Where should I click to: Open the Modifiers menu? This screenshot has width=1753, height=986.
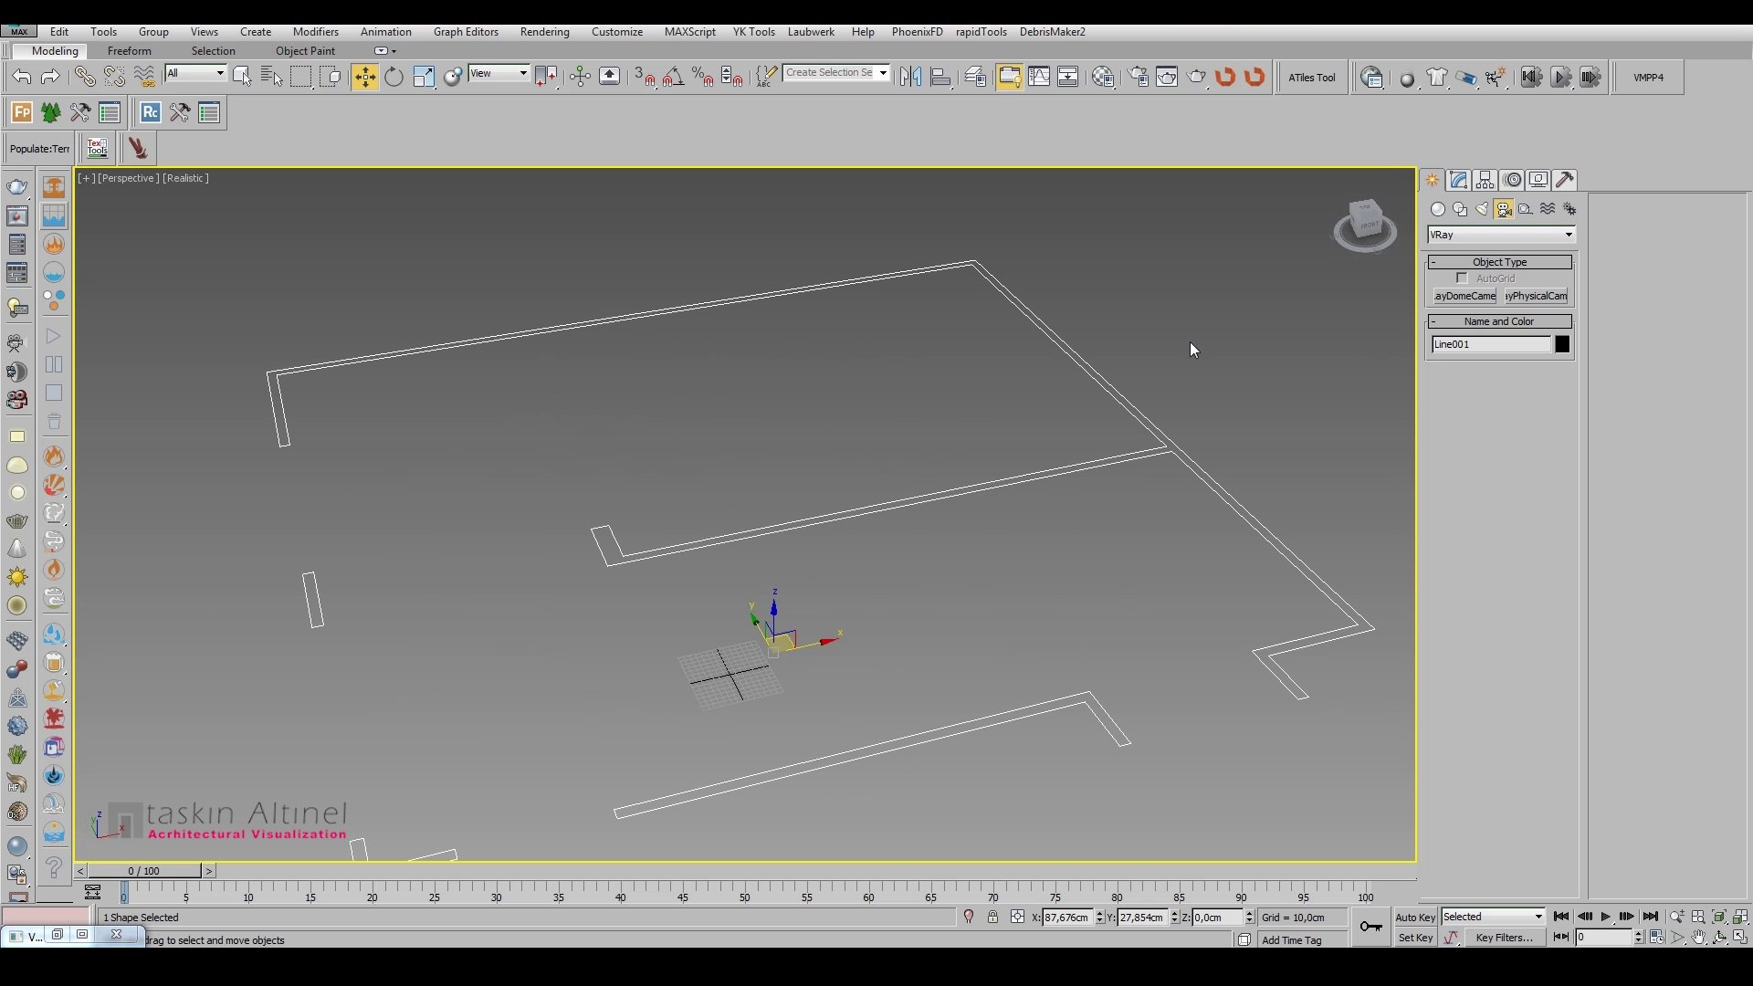[316, 32]
